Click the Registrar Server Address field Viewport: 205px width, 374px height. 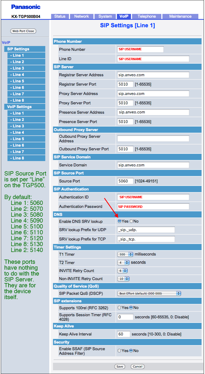coord(153,75)
